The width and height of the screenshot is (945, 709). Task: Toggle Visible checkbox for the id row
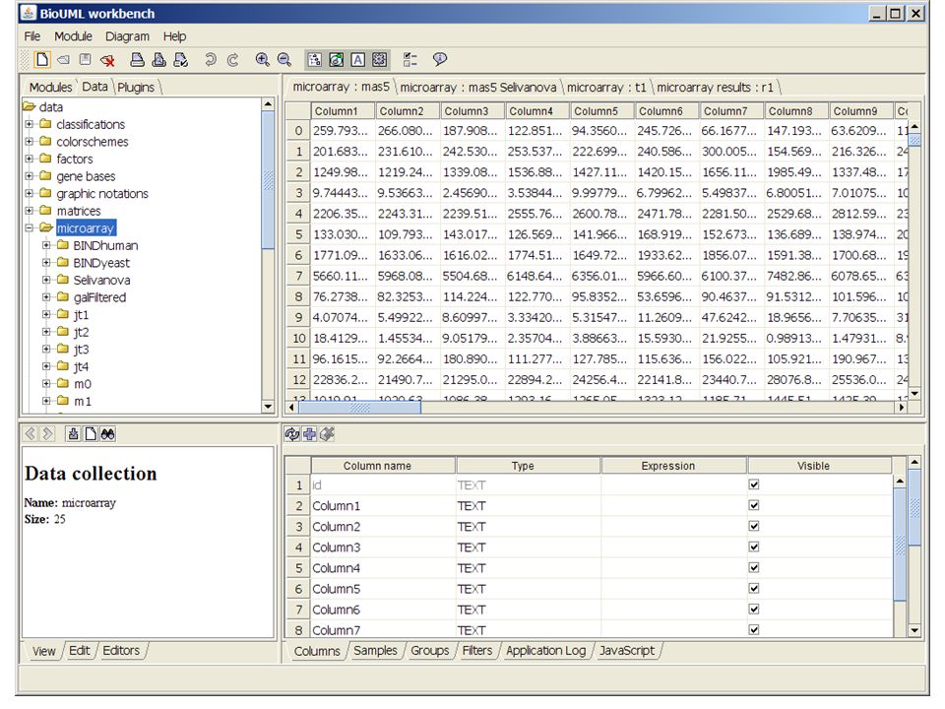754,484
